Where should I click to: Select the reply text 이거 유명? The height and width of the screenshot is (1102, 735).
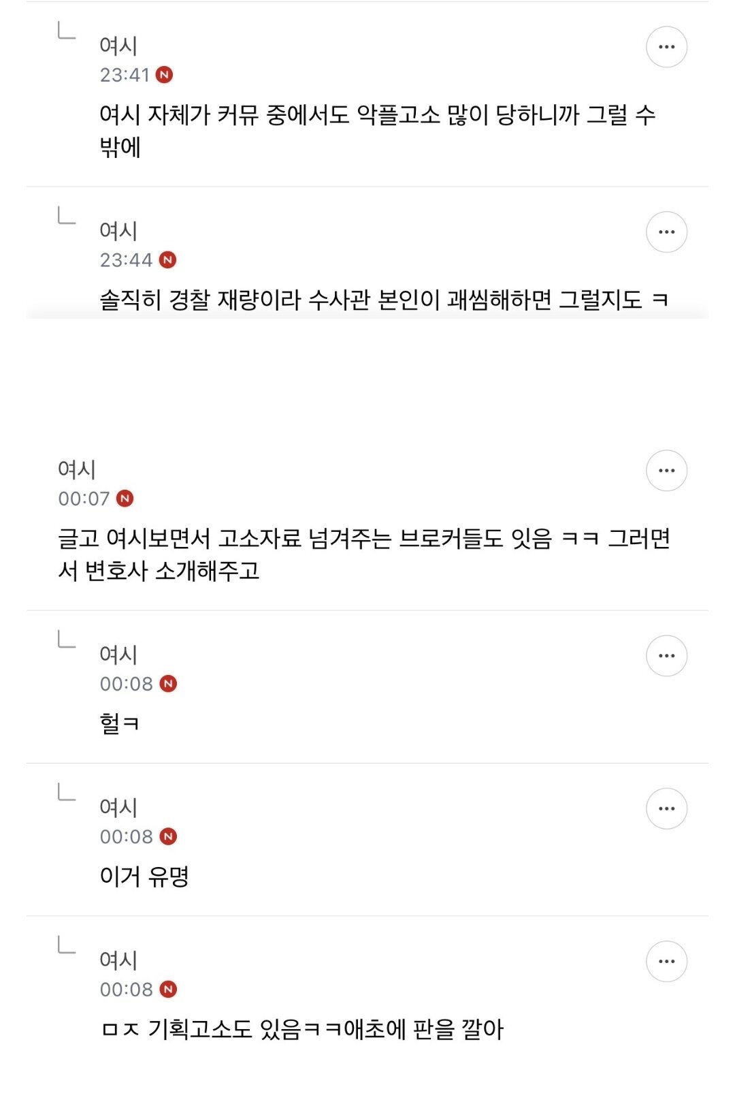click(144, 876)
